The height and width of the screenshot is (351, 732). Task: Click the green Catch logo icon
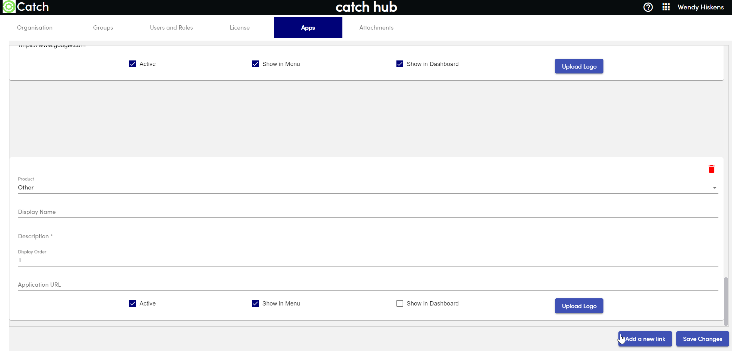pyautogui.click(x=9, y=7)
